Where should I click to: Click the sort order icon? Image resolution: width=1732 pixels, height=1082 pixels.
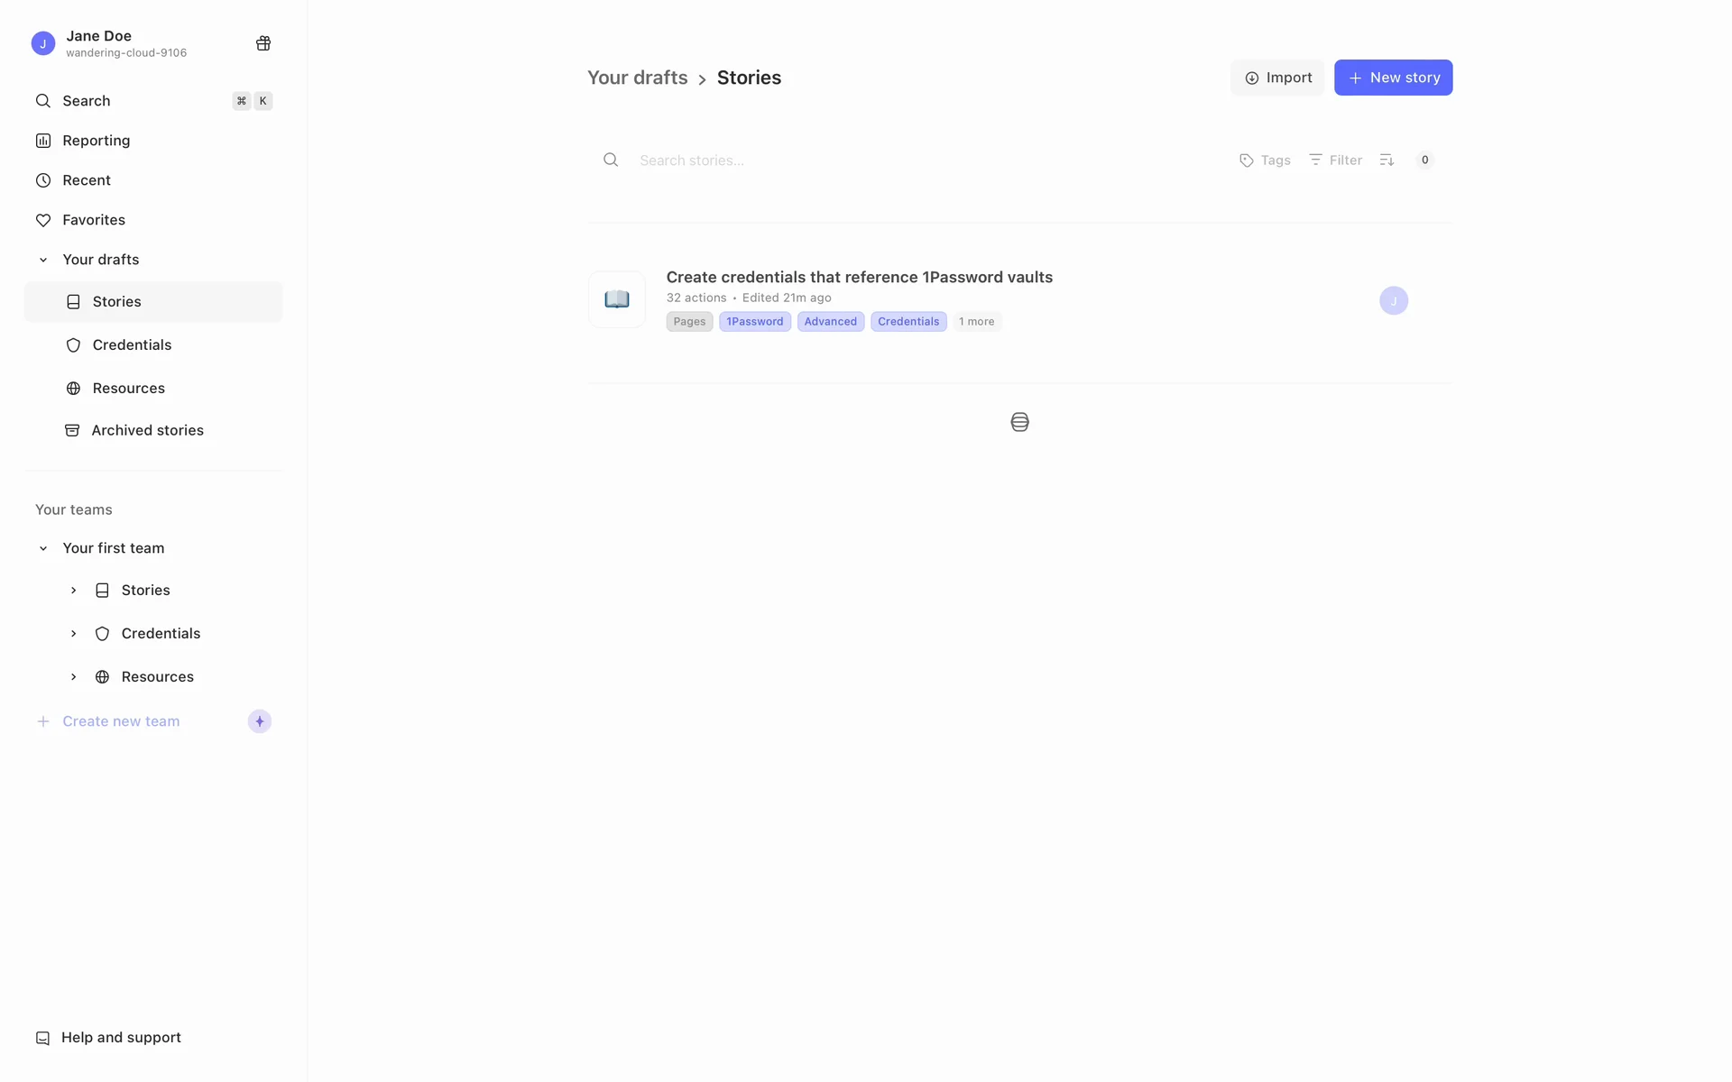pyautogui.click(x=1387, y=160)
